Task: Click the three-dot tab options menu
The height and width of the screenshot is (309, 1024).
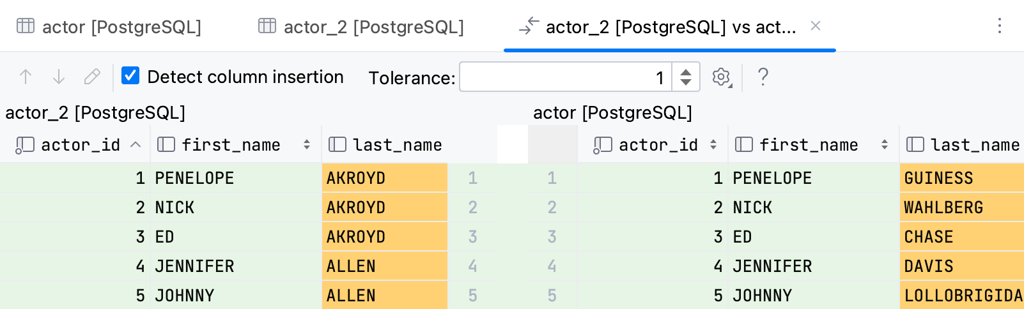Action: [1000, 26]
